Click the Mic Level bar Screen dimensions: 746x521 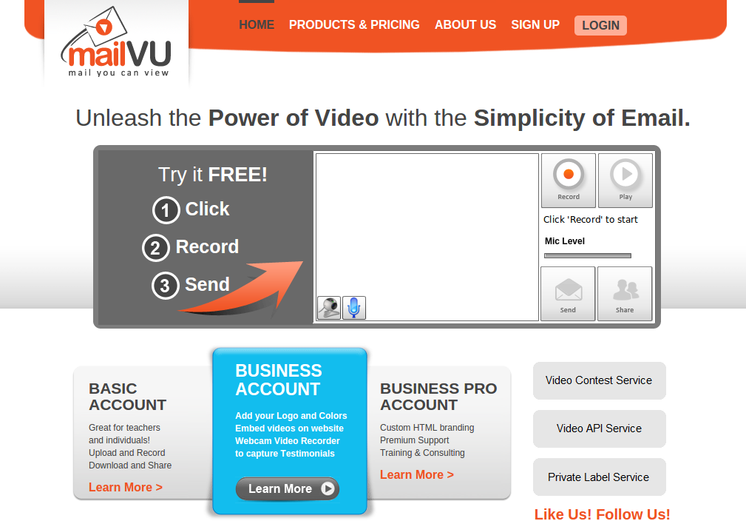[588, 256]
